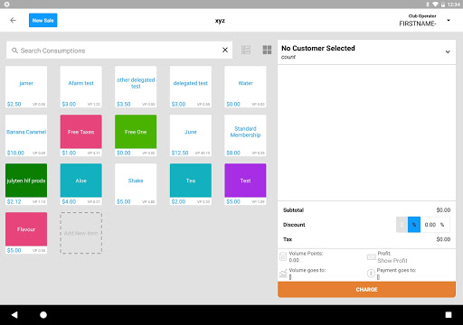Viewport: 463px width, 325px height.
Task: Click the Volume Points icon
Action: pos(283,256)
